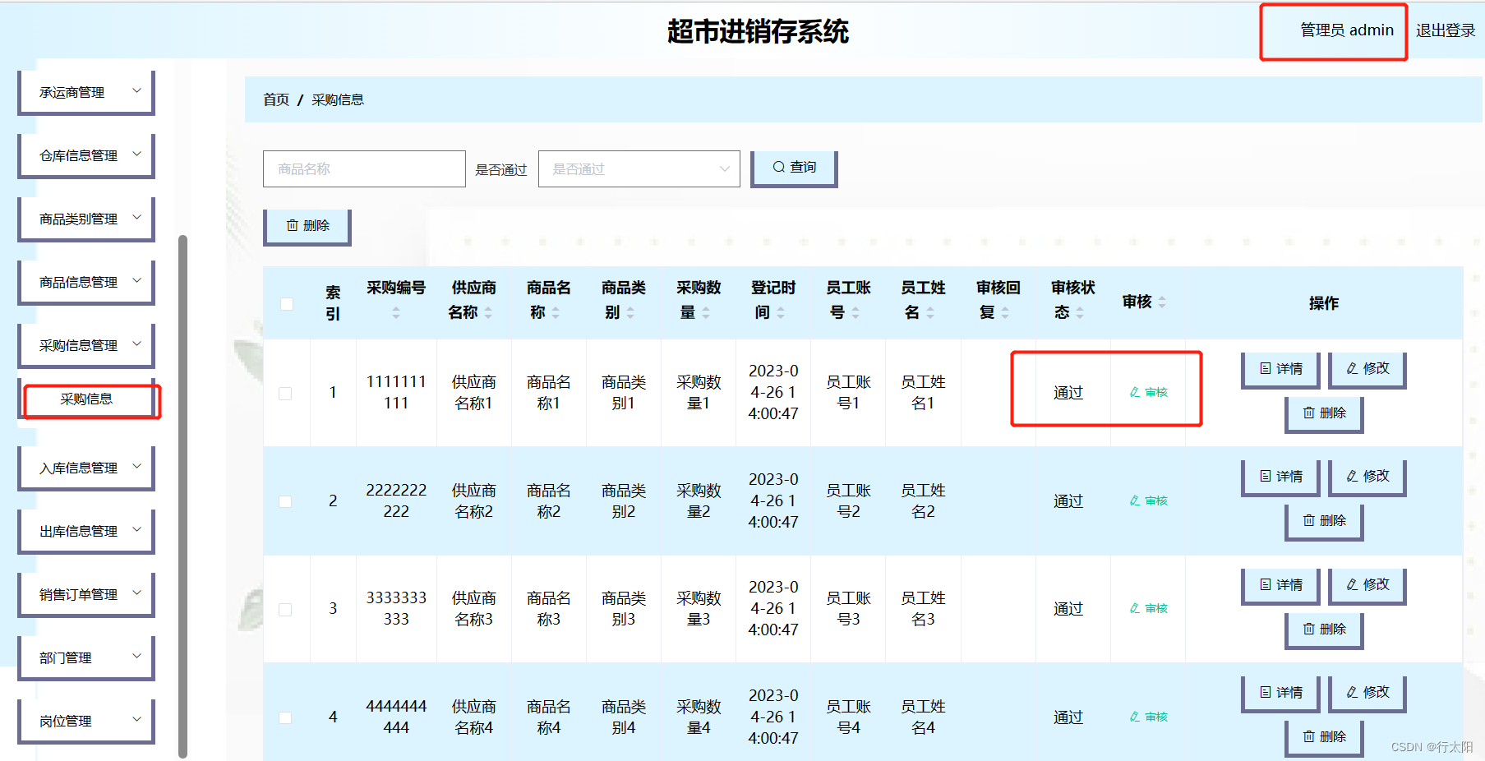The height and width of the screenshot is (761, 1485).
Task: Click cell 员工姓名2 in the table
Action: tap(923, 501)
